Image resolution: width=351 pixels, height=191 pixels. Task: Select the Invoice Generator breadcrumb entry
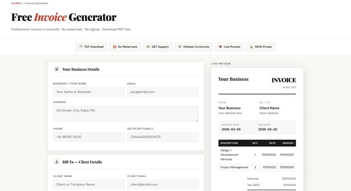pyautogui.click(x=37, y=3)
